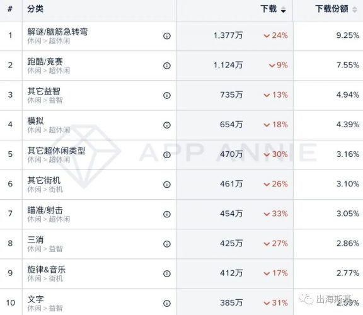
Task: Sort by 下载份额 column arrow
Action: point(355,9)
